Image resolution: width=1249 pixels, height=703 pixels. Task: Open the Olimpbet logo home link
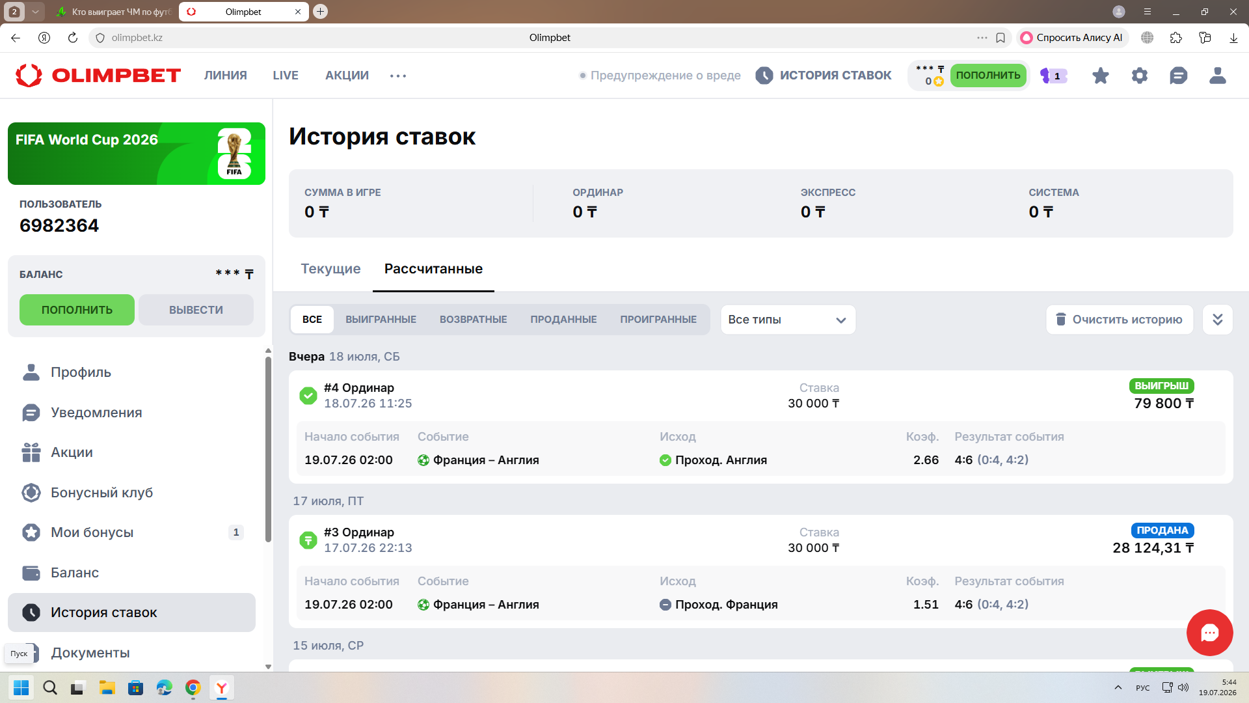tap(98, 76)
